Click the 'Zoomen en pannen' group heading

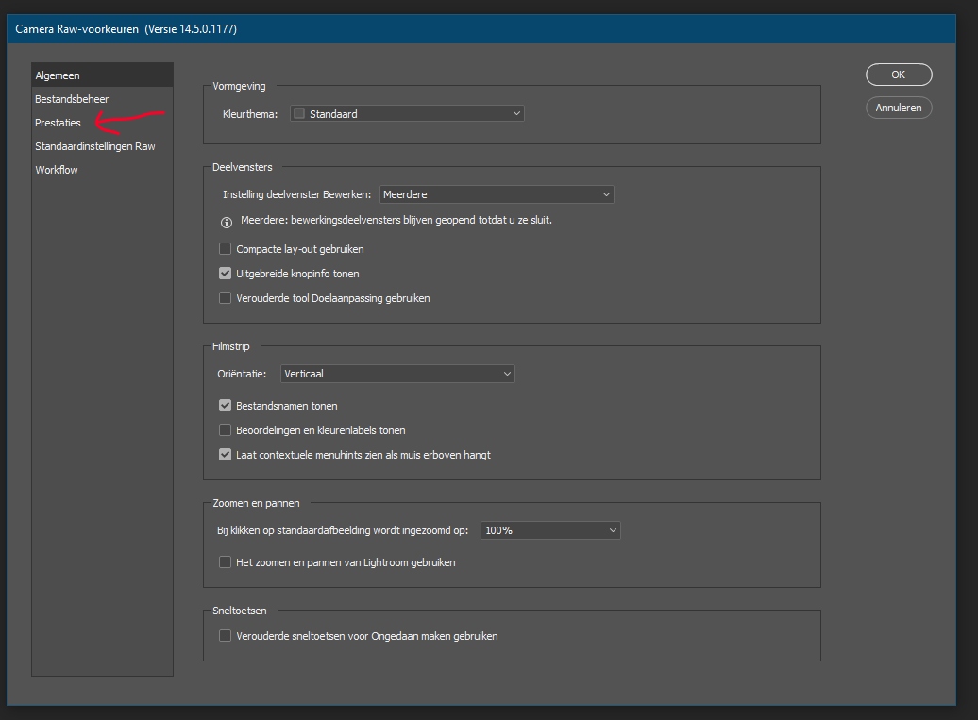click(x=256, y=503)
